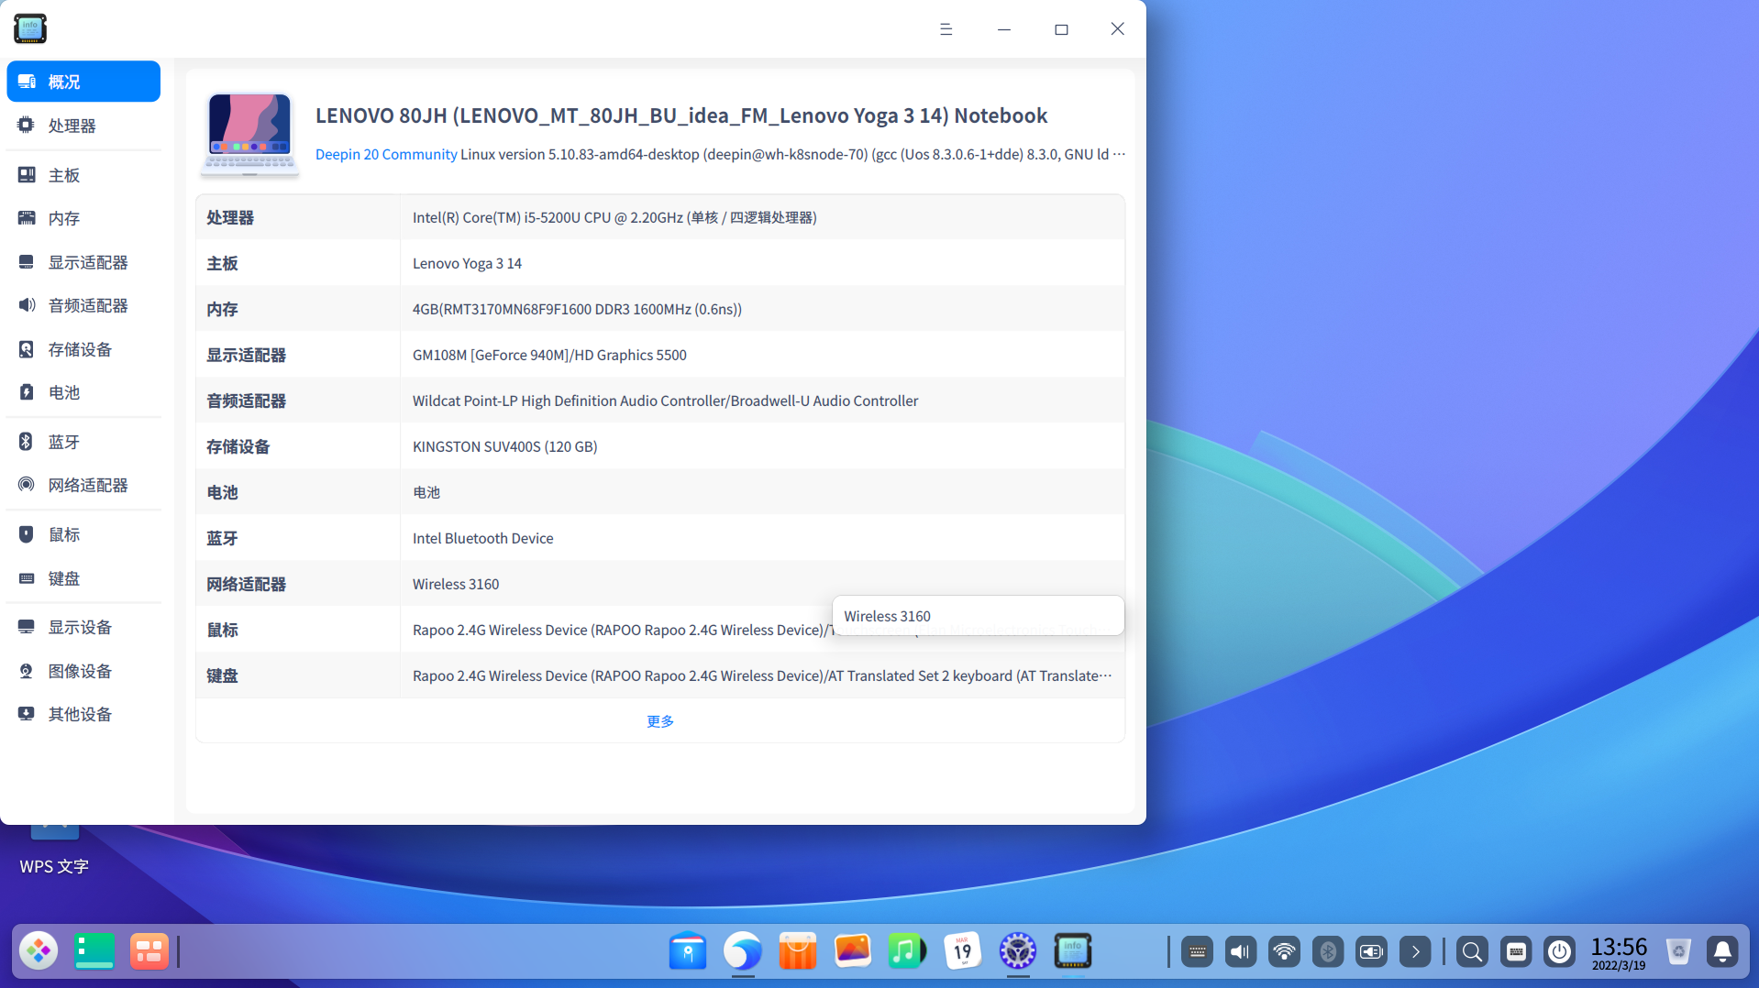Open 音频适配器 audio adapter page
This screenshot has height=988, width=1759.
click(87, 305)
